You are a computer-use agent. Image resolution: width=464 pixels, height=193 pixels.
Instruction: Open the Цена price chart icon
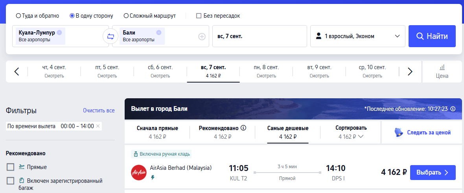tap(442, 71)
